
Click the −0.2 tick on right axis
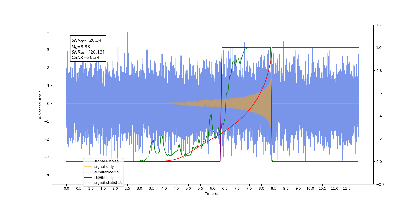(x=380, y=184)
